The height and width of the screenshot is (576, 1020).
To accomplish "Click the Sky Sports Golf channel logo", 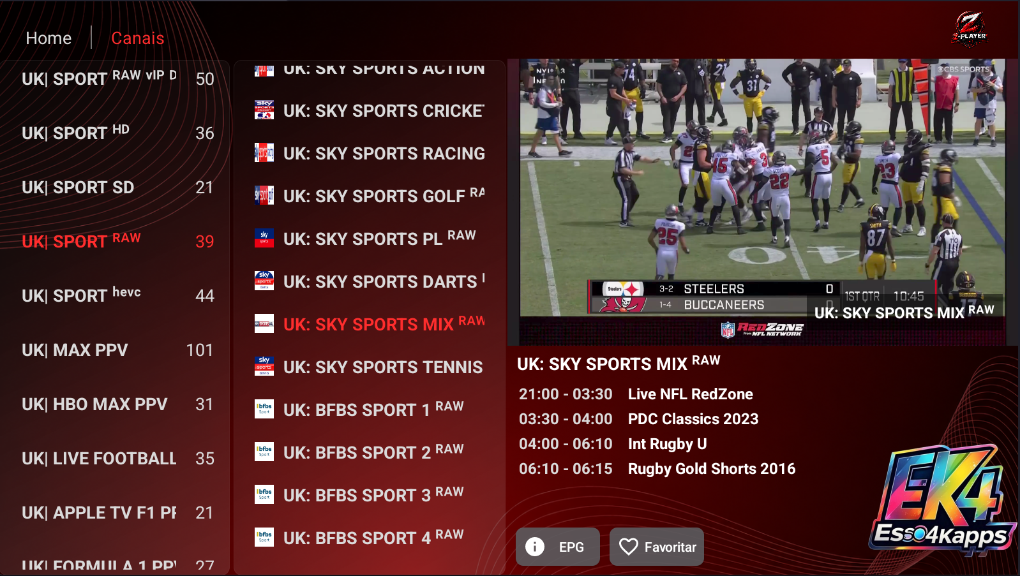I will 264,196.
